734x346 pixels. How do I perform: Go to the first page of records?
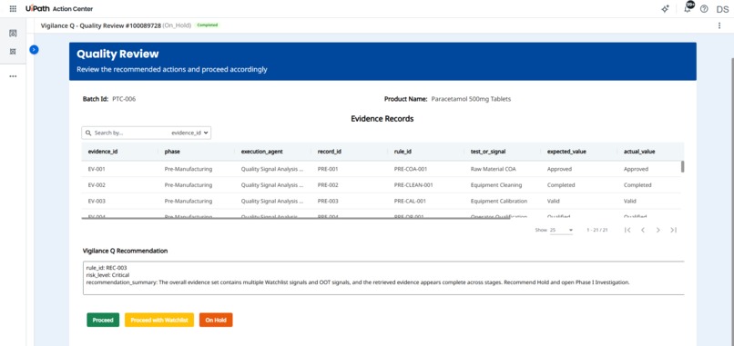click(x=627, y=230)
